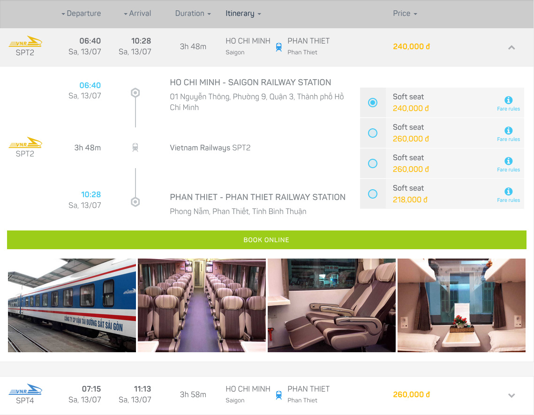Click the departure station marker beside 06:40

click(135, 93)
